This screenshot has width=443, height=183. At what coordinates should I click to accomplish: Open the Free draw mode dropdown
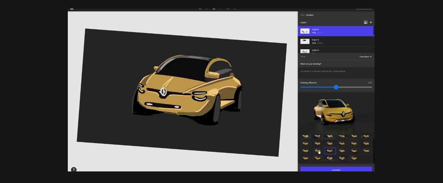tap(365, 57)
